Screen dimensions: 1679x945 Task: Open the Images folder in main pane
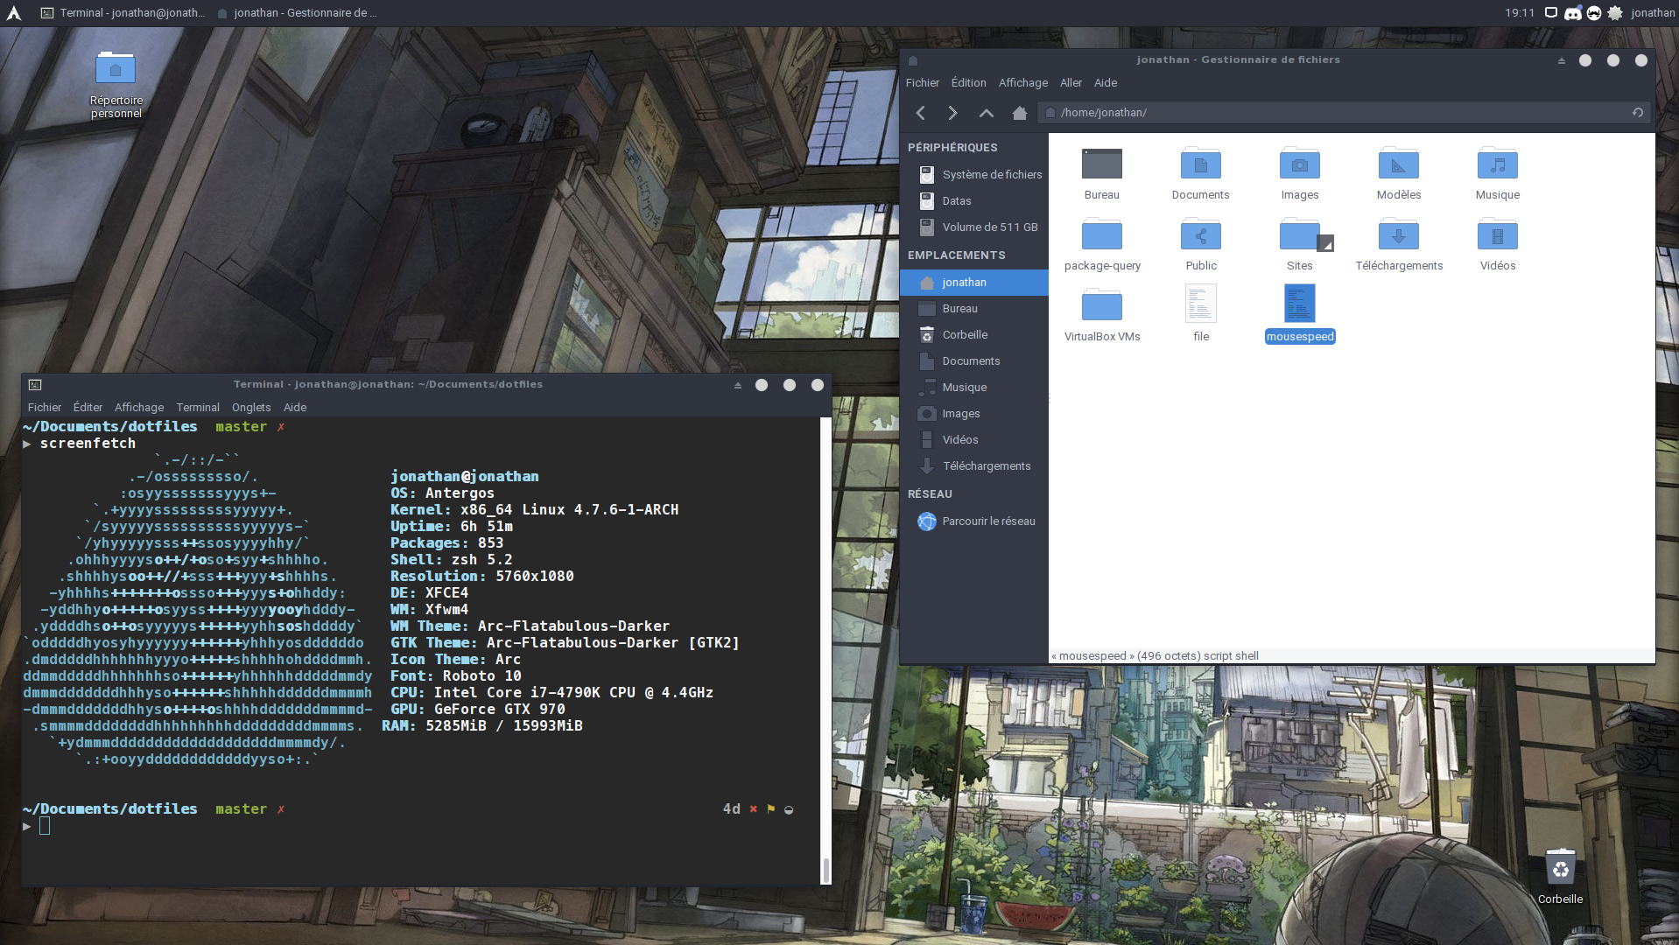[x=1299, y=174]
